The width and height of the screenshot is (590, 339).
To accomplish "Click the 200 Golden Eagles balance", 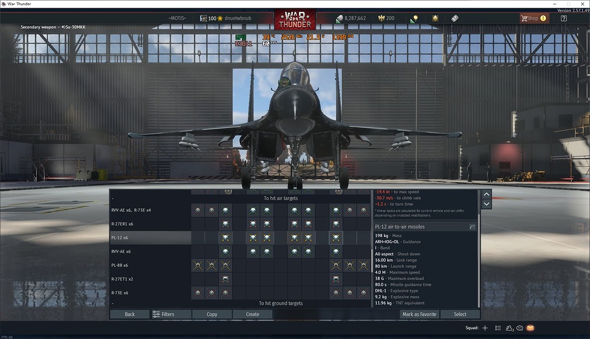I will [390, 18].
